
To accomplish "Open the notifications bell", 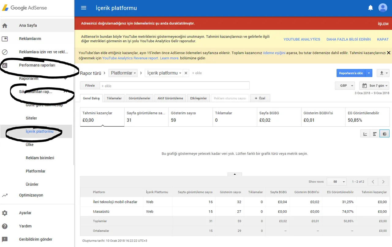I will tap(371, 8).
